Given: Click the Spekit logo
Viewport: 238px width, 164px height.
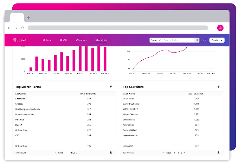Looking at the screenshot, I should pyautogui.click(x=20, y=40).
